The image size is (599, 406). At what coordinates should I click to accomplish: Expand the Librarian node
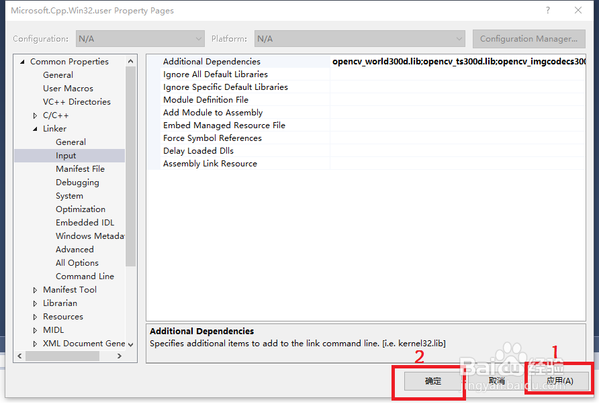click(x=35, y=303)
